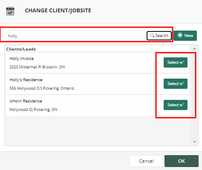The height and width of the screenshot is (170, 202).
Task: Click the checkmark icon on Holly's Residence Select
Action: point(182,83)
